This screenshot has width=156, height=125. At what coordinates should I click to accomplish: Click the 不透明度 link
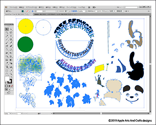pyautogui.click(x=74, y=11)
